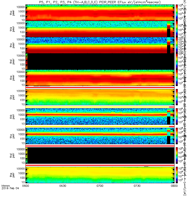Click the 100 tick of thb peir panel
The image size is (187, 200).
pos(22,119)
